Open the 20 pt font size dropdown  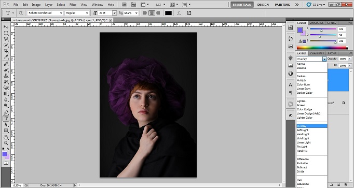[x=115, y=13]
